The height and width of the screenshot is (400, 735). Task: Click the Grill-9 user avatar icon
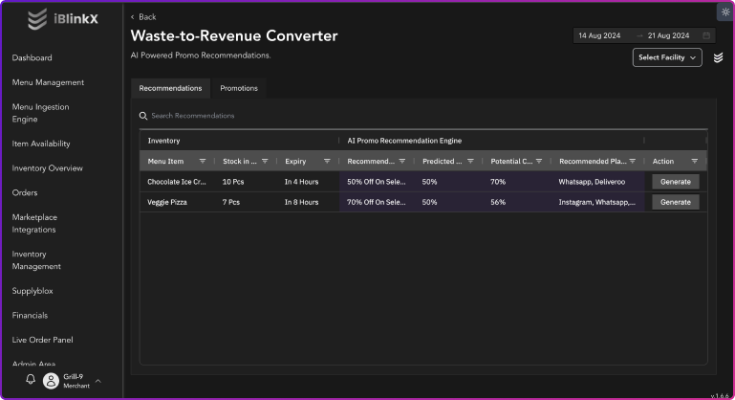point(51,381)
